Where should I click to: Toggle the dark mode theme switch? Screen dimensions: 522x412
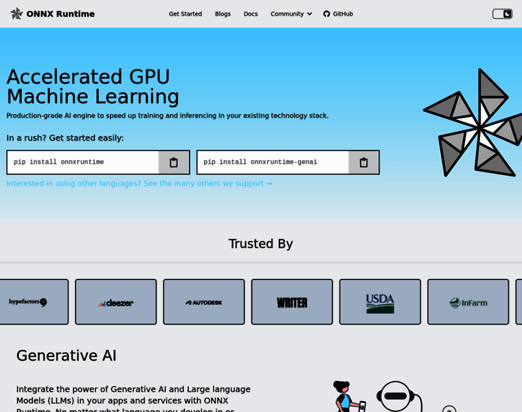pyautogui.click(x=502, y=14)
